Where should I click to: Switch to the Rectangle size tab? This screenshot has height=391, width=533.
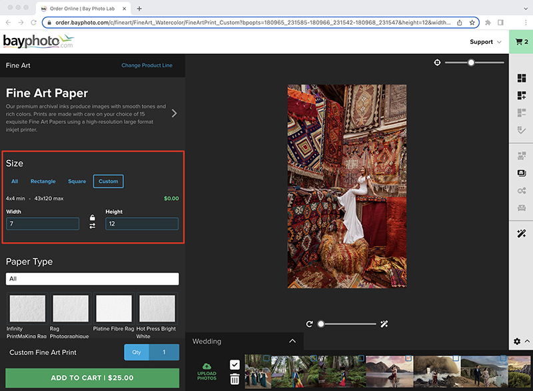[x=43, y=181]
